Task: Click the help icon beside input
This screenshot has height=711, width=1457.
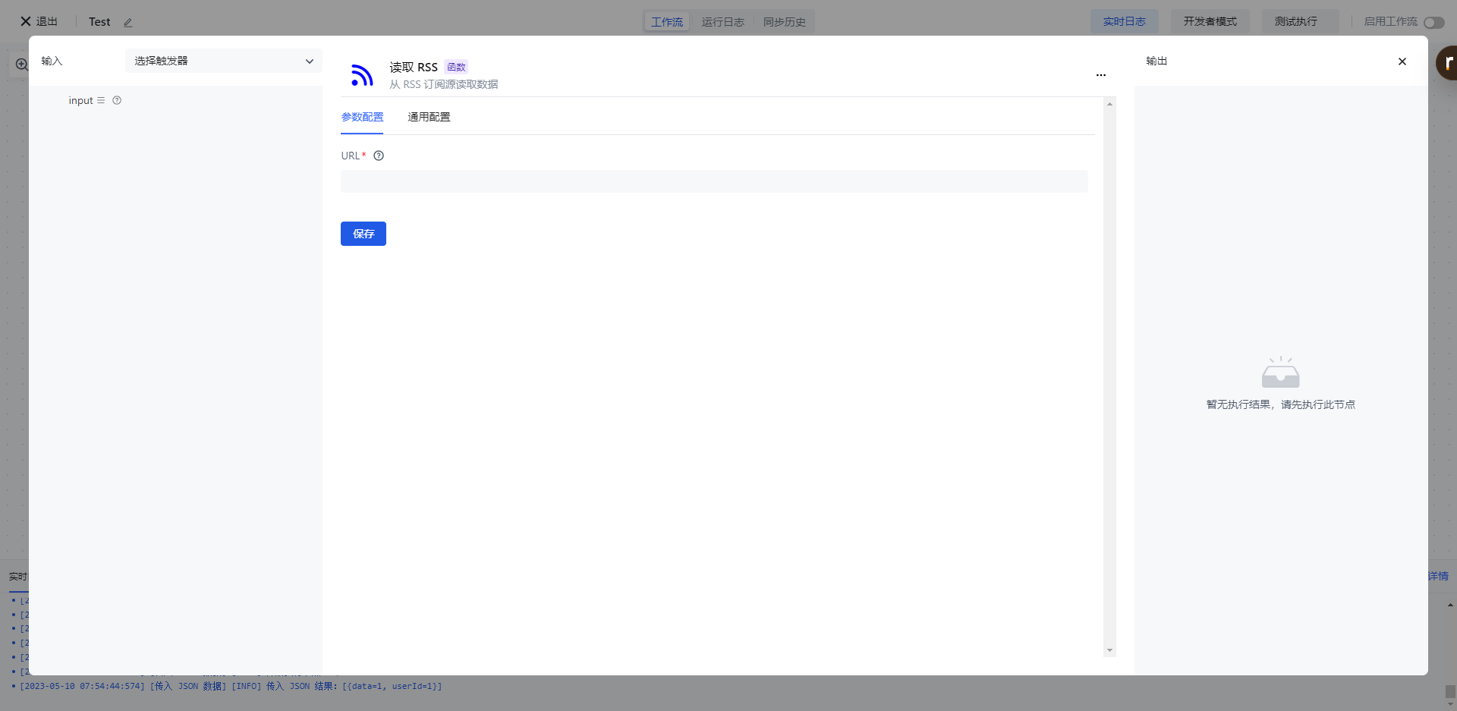Action: (x=117, y=100)
